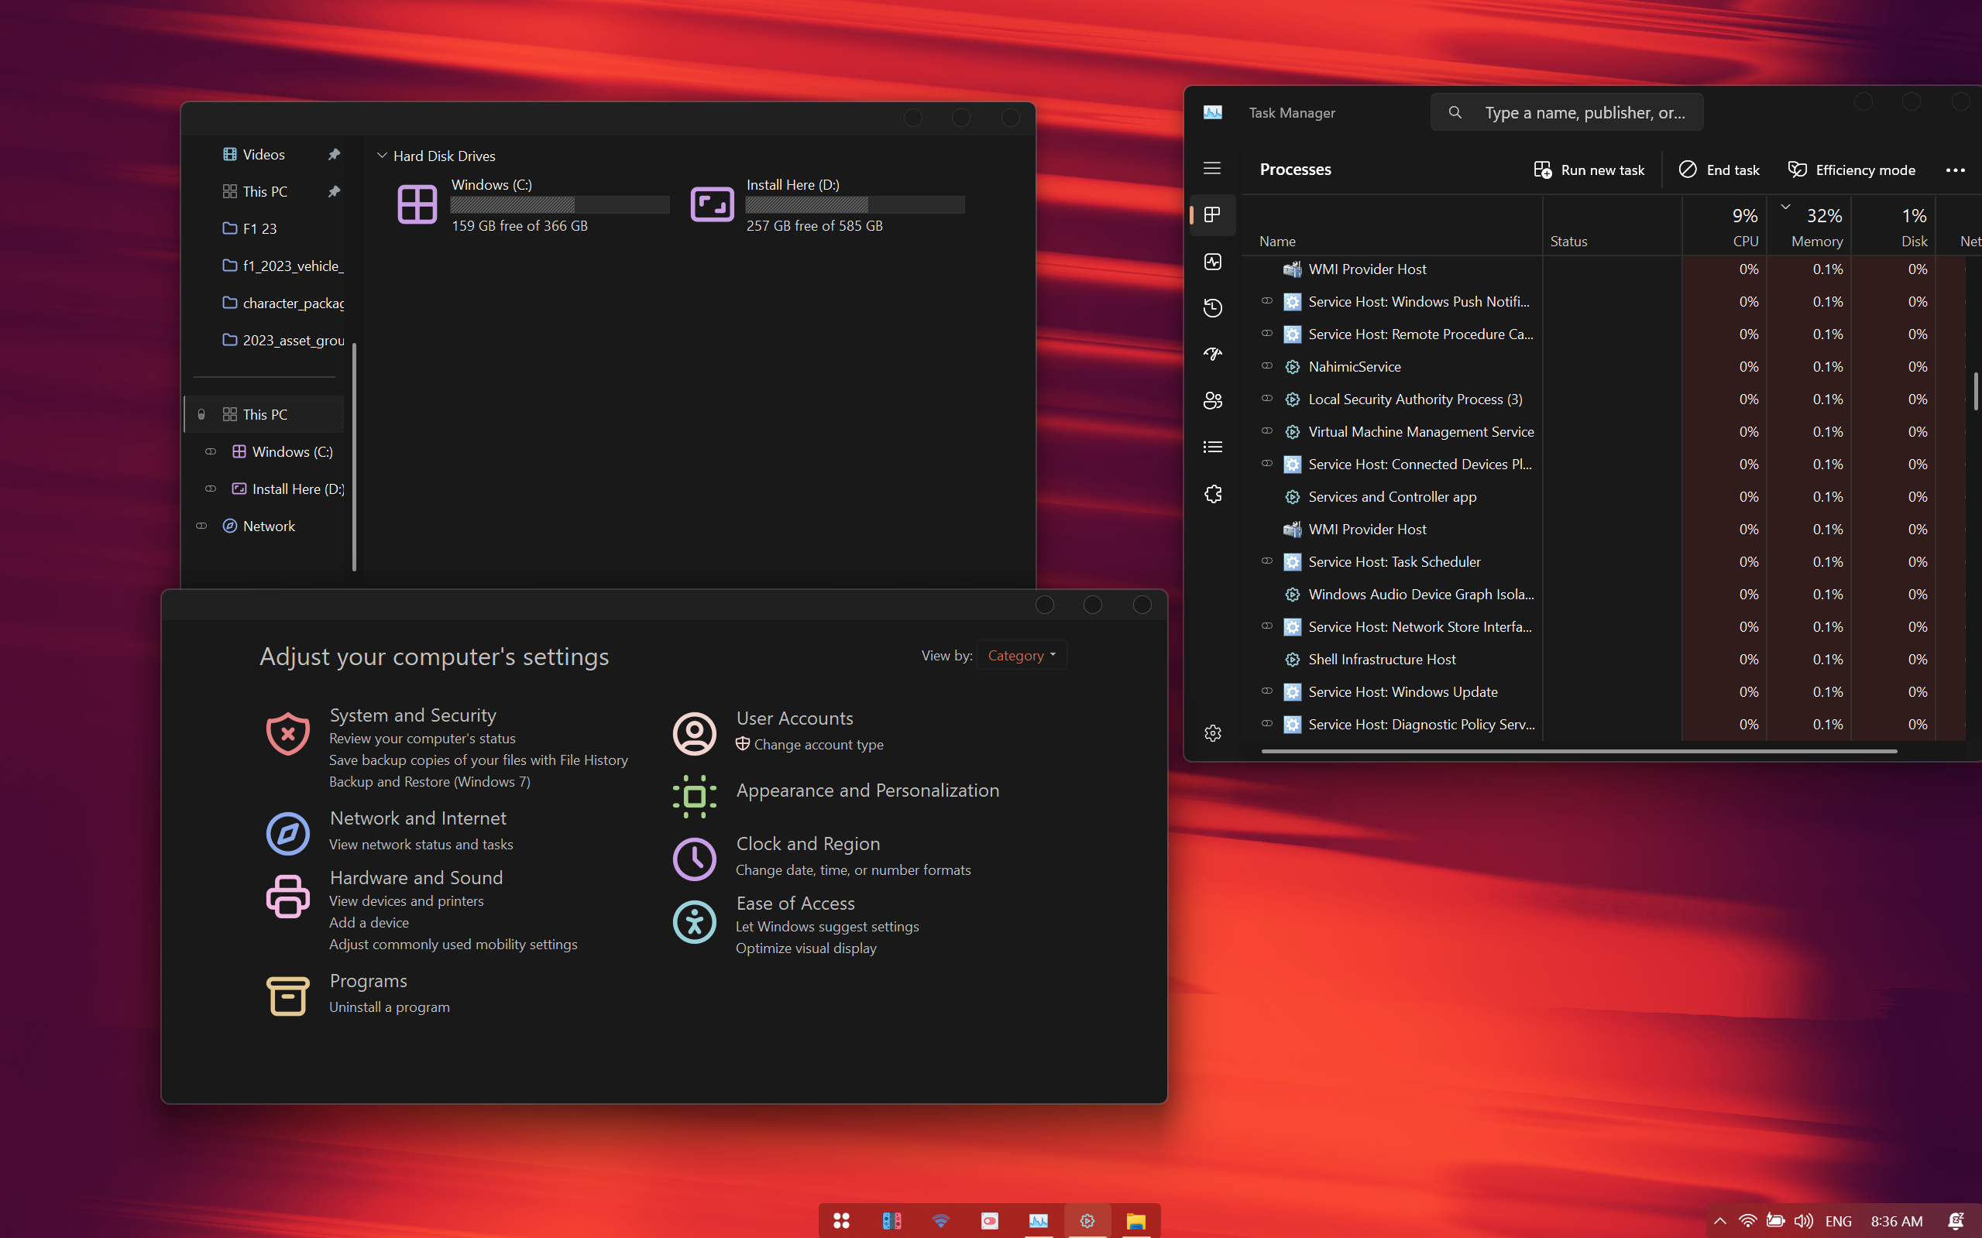1982x1238 pixels.
Task: Open Details view in Task Manager
Action: (1212, 446)
